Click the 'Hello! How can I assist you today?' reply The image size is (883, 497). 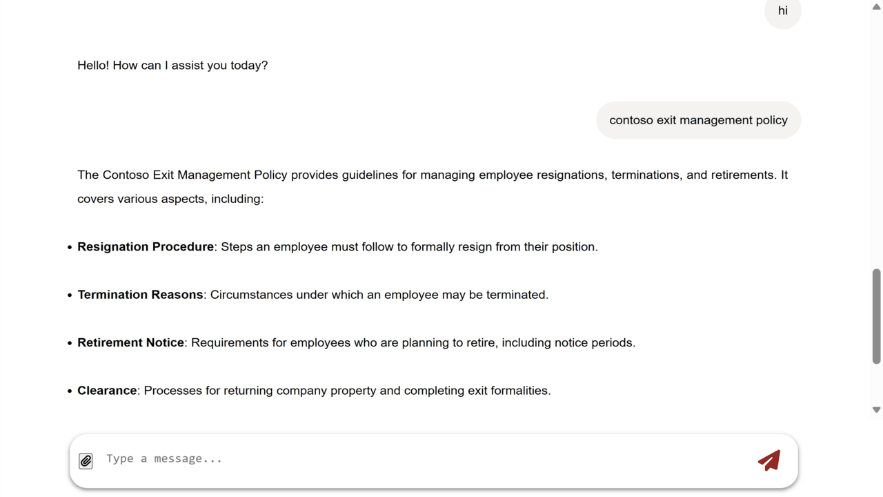click(x=172, y=66)
